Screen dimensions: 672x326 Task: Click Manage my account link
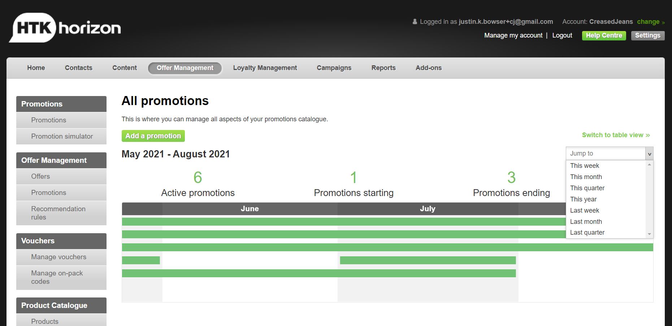pyautogui.click(x=513, y=35)
